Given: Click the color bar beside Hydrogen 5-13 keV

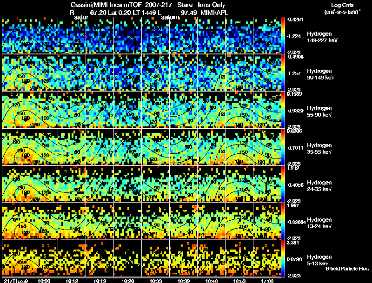Looking at the screenshot, I should 283,258.
